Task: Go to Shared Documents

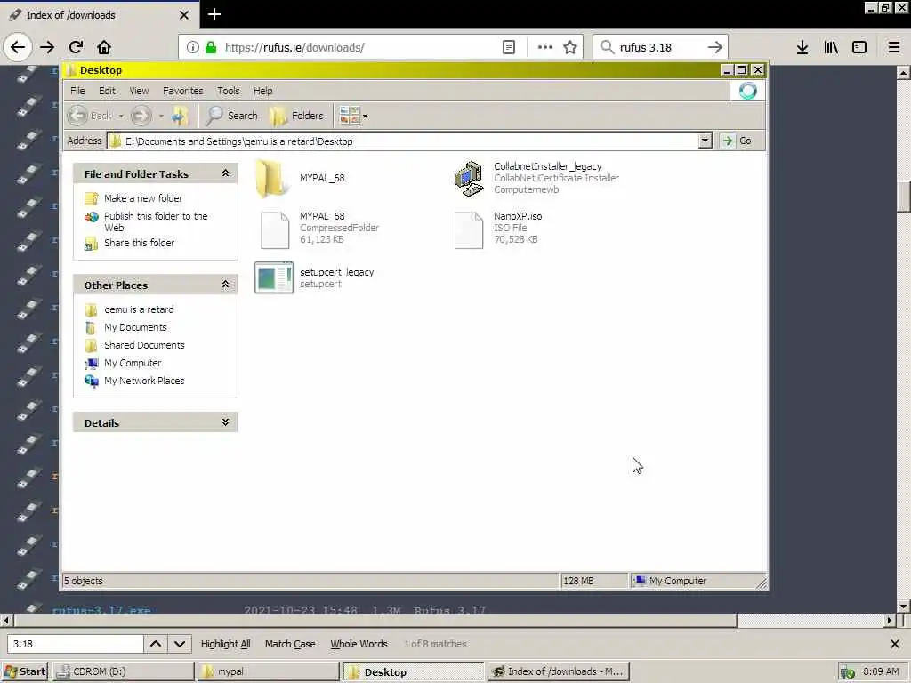Action: (144, 345)
